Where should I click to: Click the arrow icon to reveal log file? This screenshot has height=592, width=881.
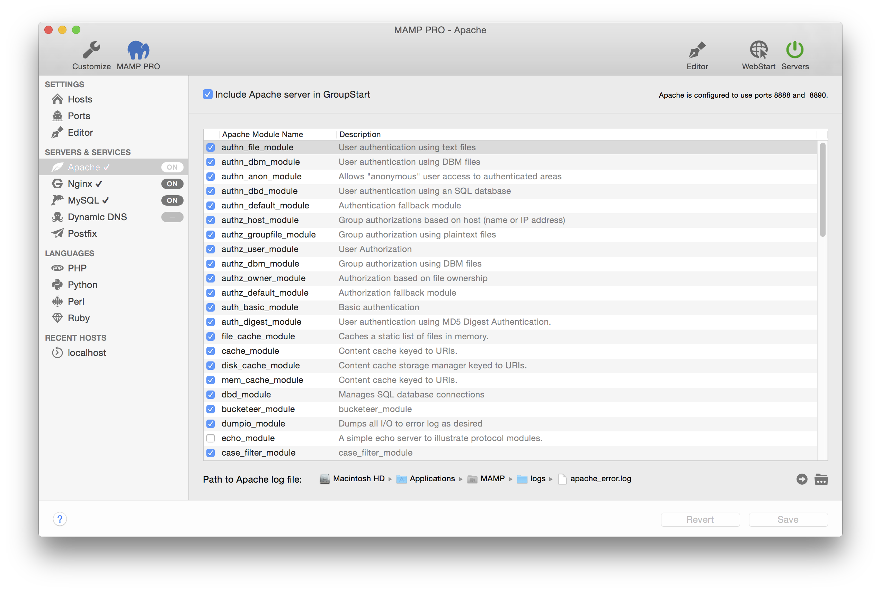pyautogui.click(x=802, y=479)
